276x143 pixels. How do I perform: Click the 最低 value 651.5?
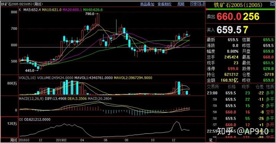click(x=268, y=63)
